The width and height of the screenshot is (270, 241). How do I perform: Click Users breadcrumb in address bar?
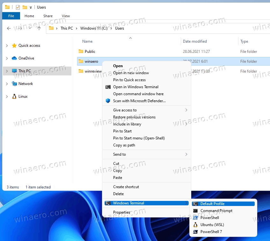coord(120,28)
